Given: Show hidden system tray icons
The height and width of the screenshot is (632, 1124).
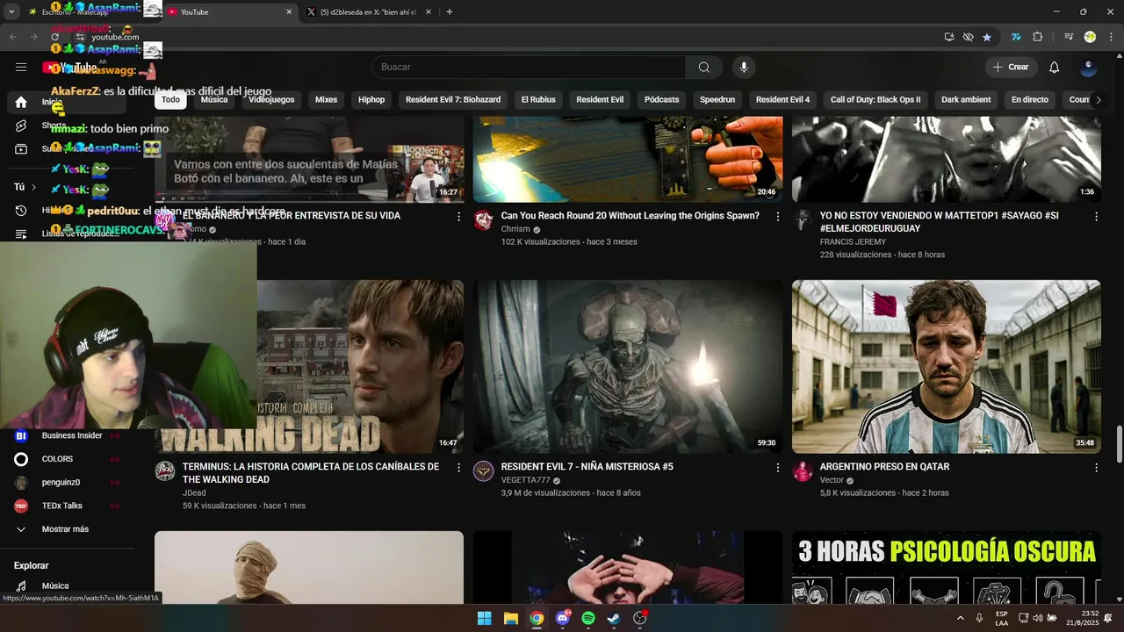Looking at the screenshot, I should pyautogui.click(x=960, y=618).
